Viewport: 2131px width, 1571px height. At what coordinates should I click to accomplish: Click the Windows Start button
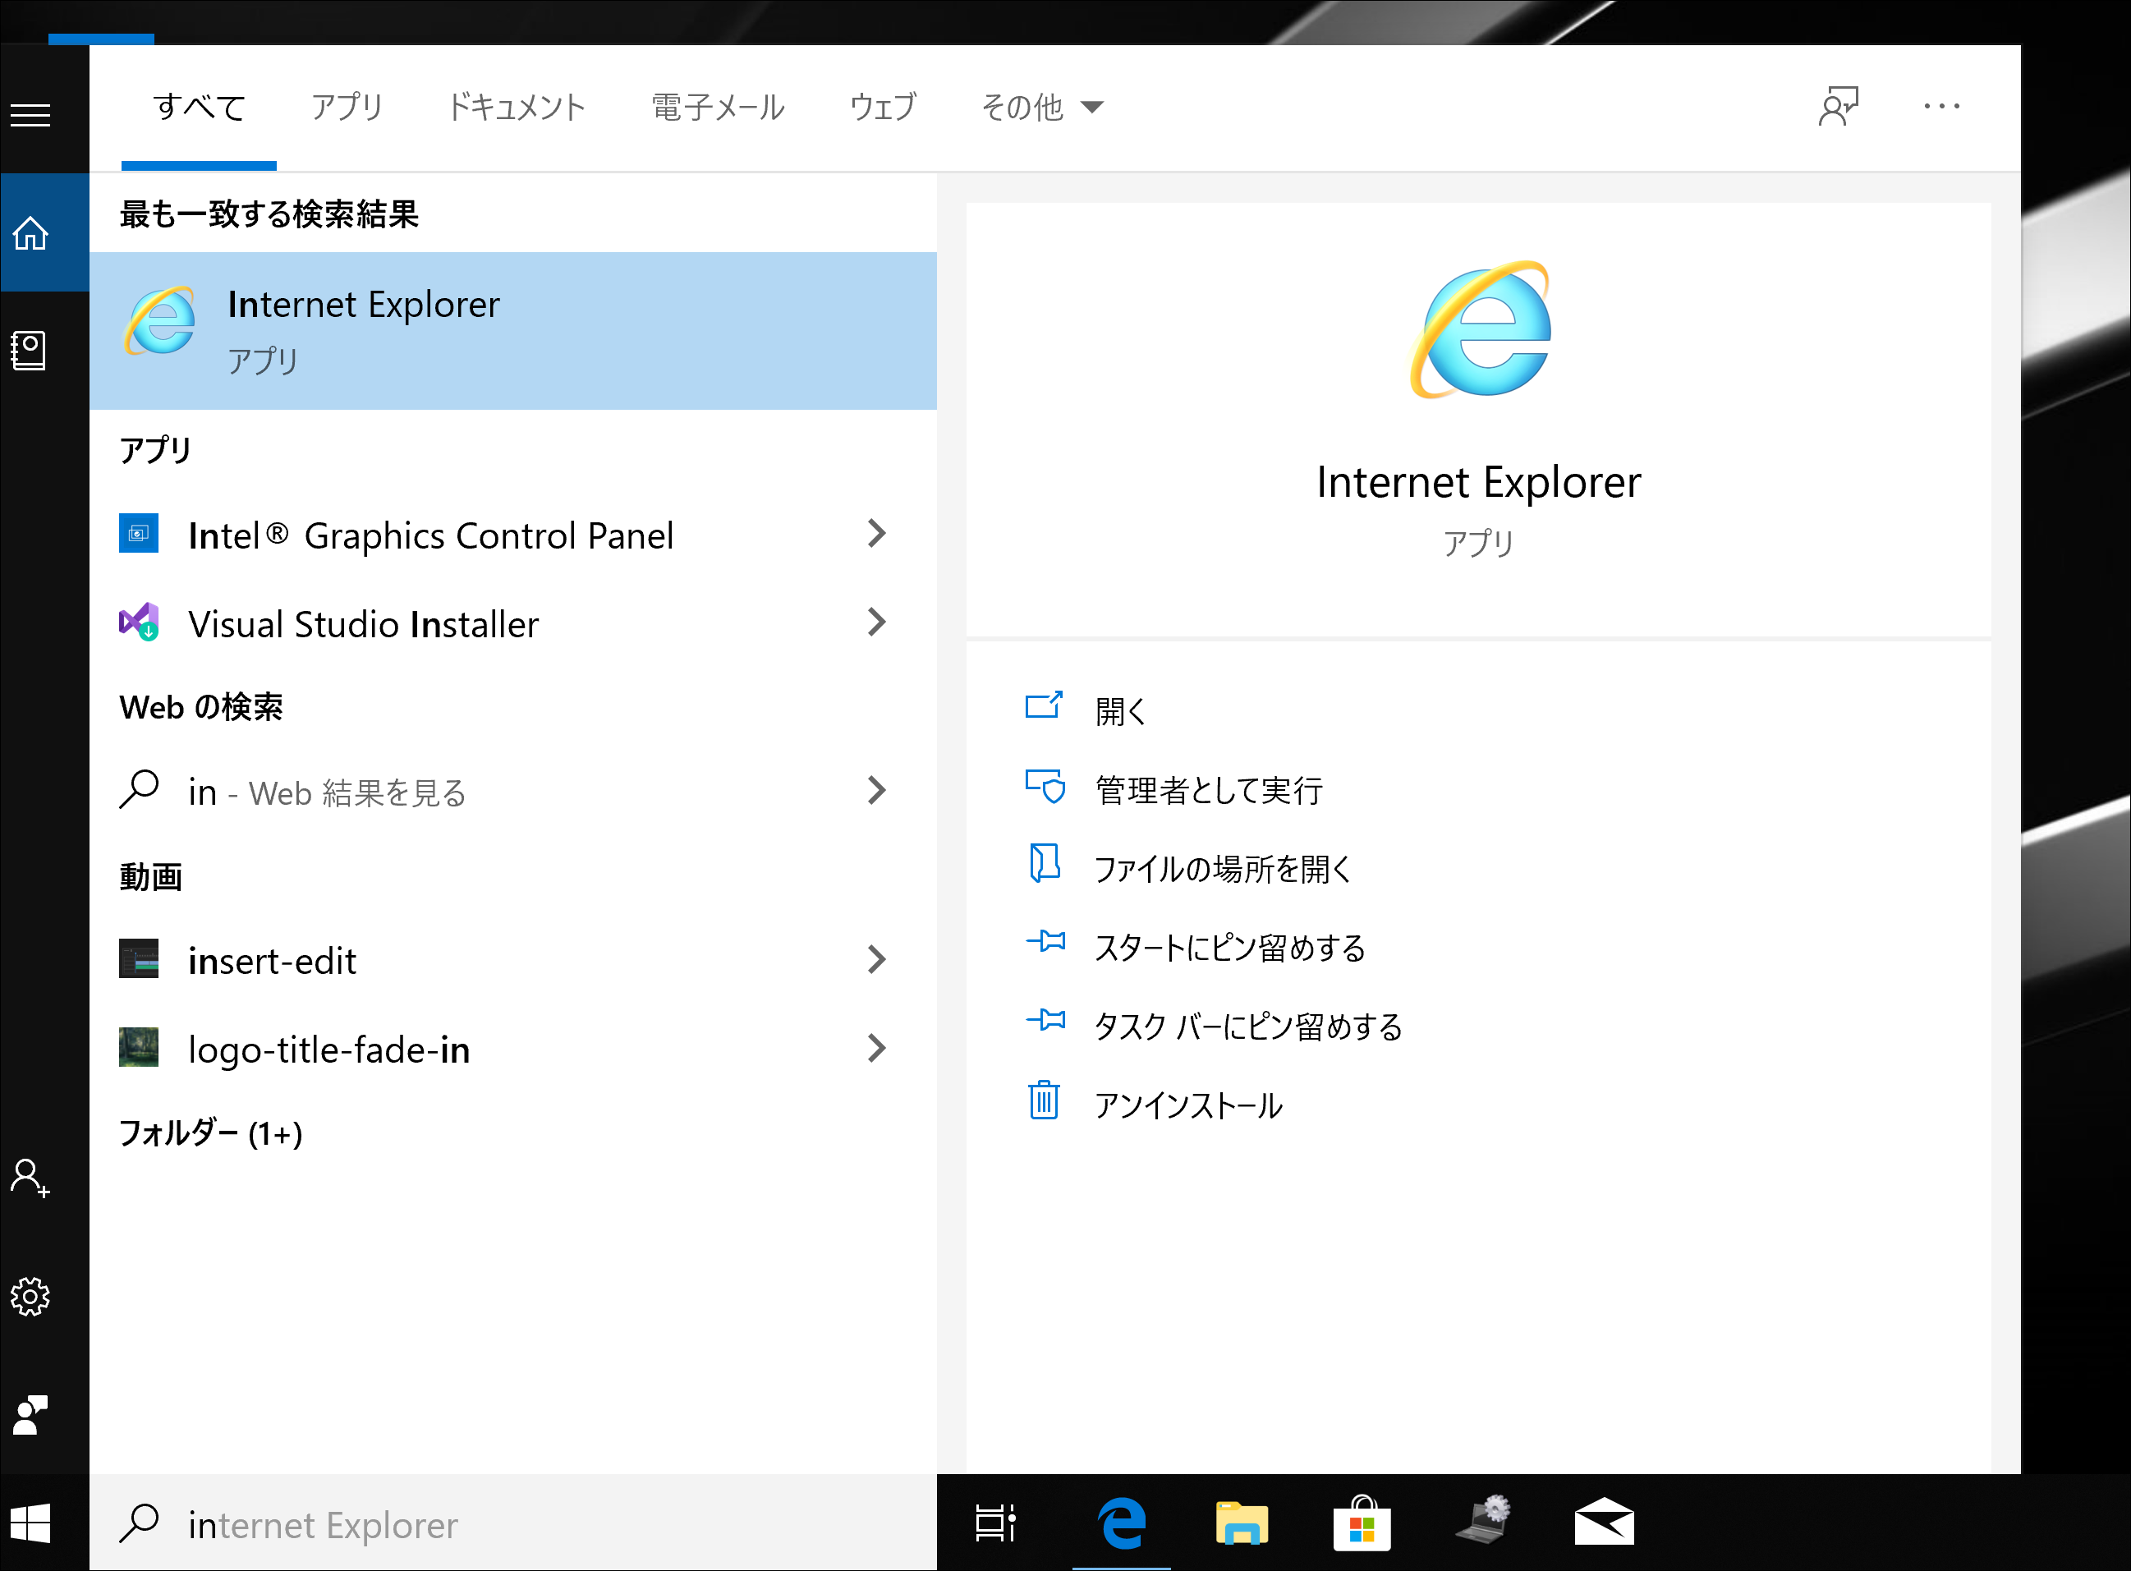tap(30, 1523)
